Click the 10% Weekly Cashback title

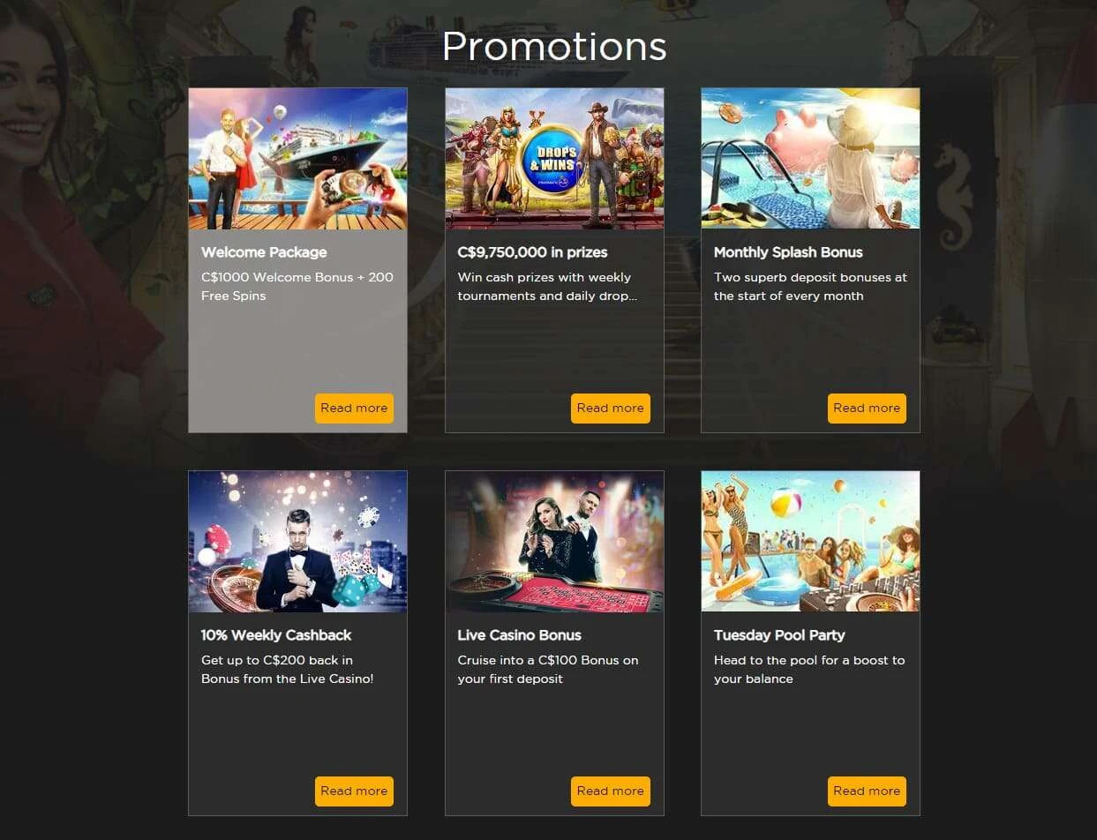click(x=276, y=635)
